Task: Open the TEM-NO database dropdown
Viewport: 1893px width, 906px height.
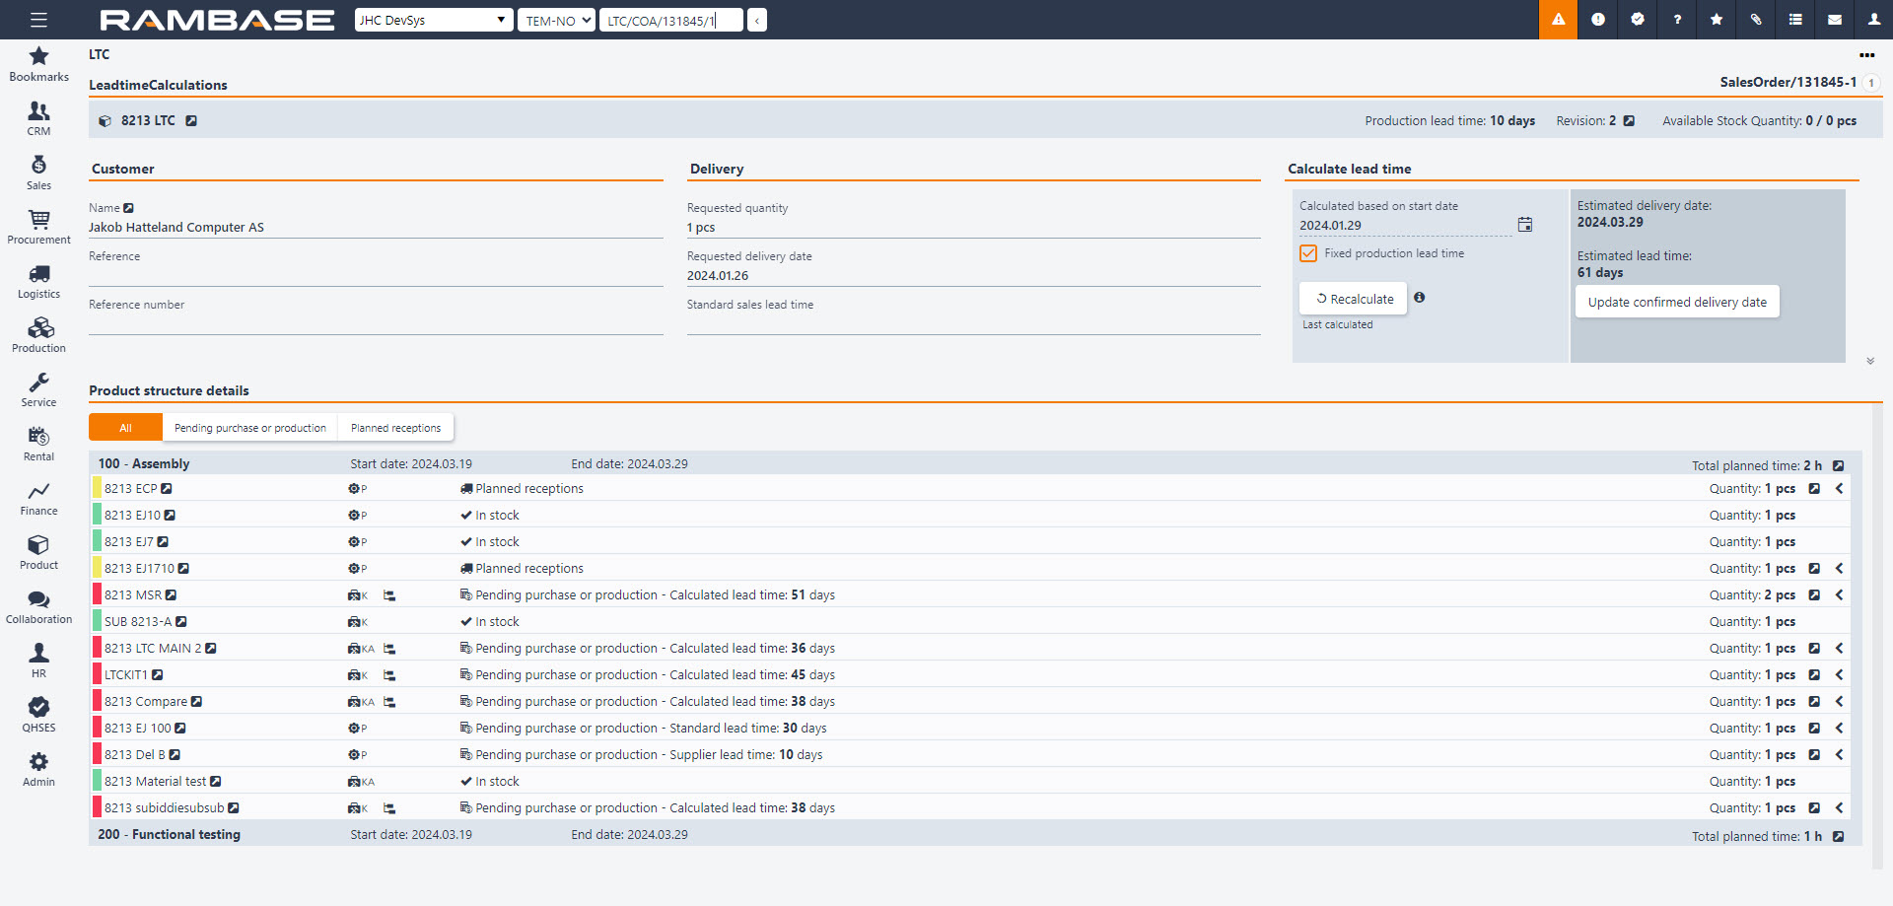Action: [x=556, y=20]
